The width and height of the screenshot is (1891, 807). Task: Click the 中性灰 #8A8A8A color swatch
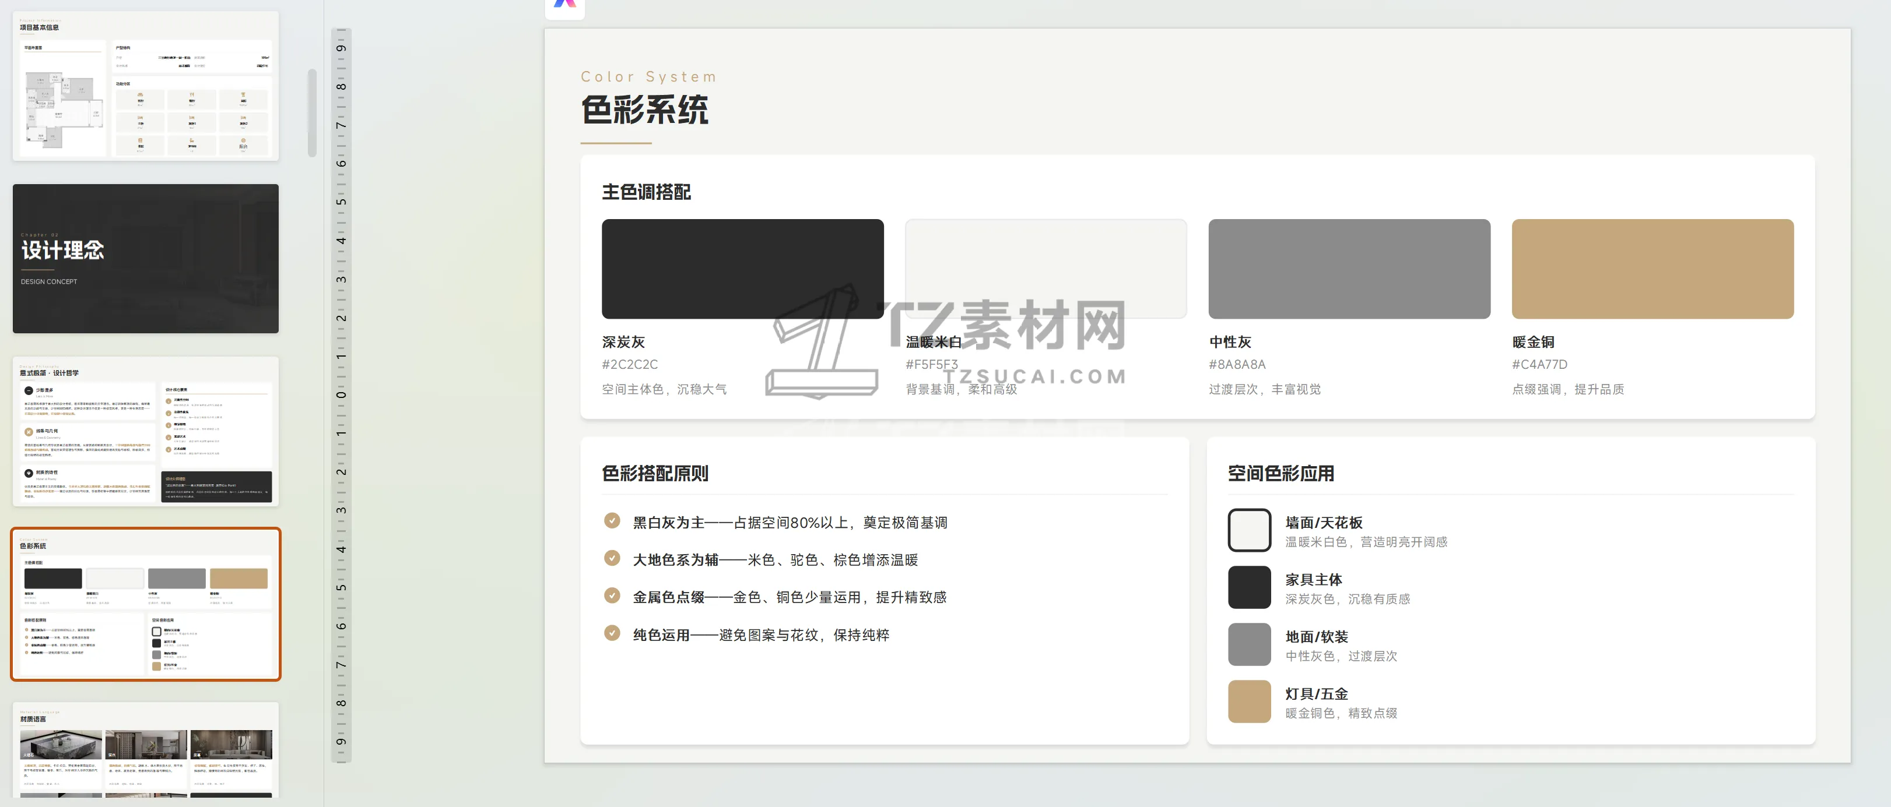(1349, 269)
